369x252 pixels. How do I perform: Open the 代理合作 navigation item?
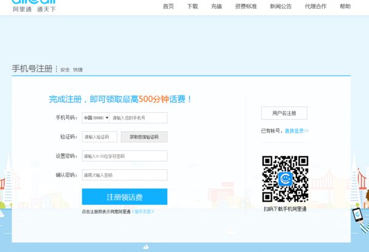click(x=315, y=6)
